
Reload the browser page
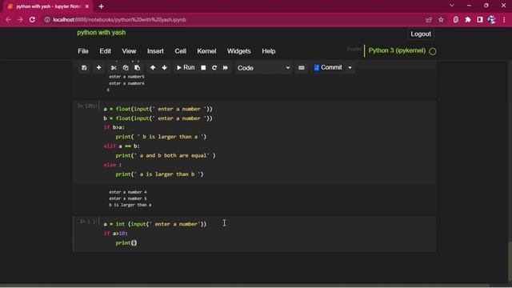32,19
